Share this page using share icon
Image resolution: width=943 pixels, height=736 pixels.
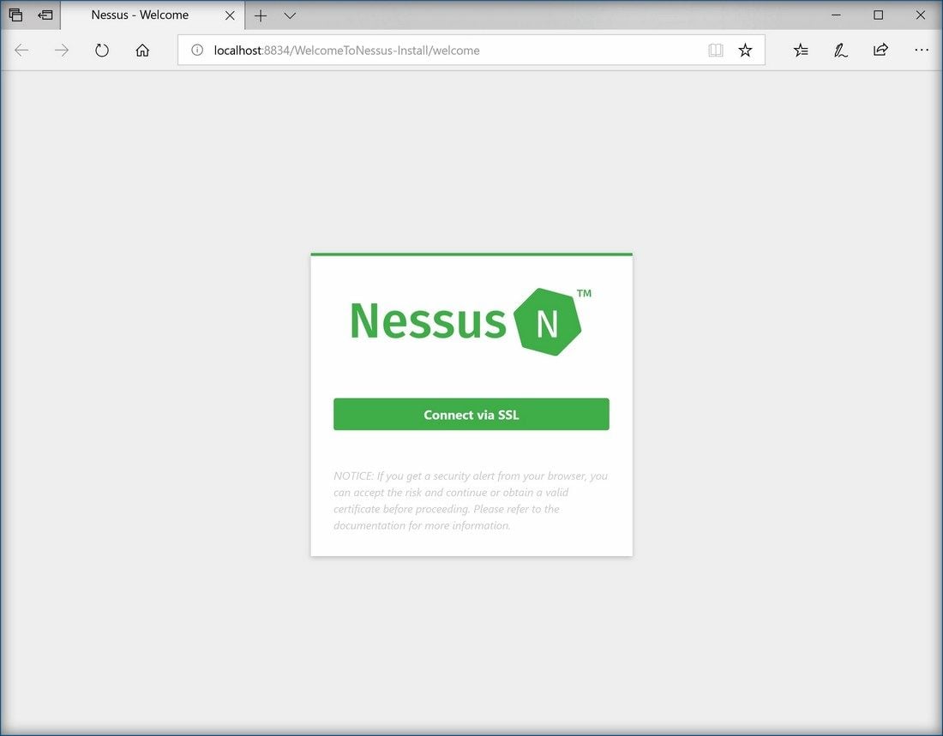[x=880, y=51]
